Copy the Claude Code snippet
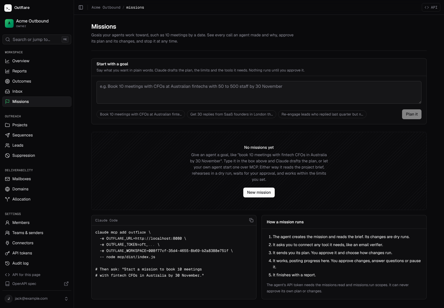444x308 pixels. [x=251, y=220]
